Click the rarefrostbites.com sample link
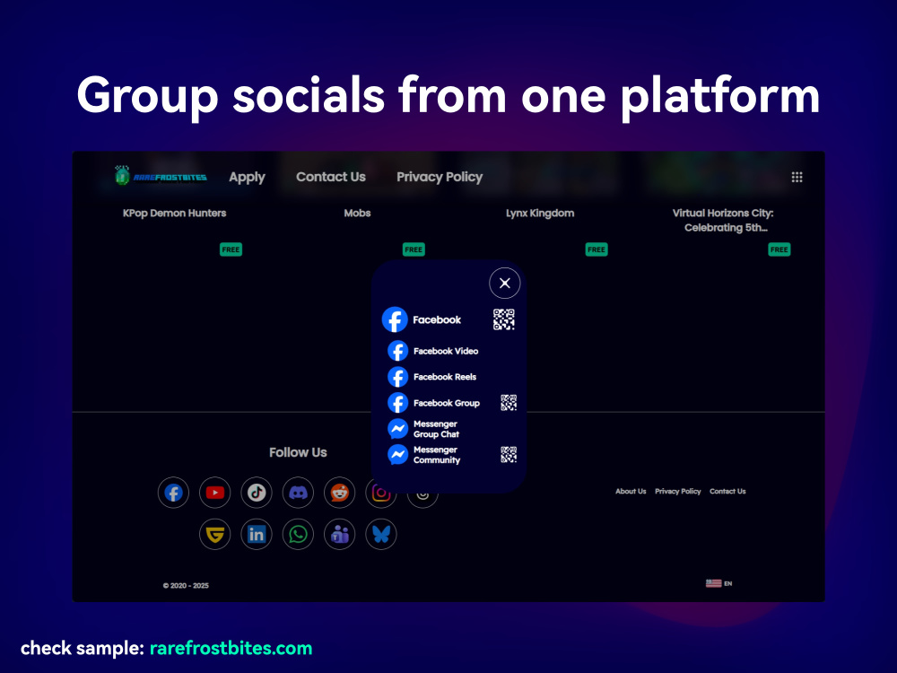Image resolution: width=897 pixels, height=673 pixels. 231,649
